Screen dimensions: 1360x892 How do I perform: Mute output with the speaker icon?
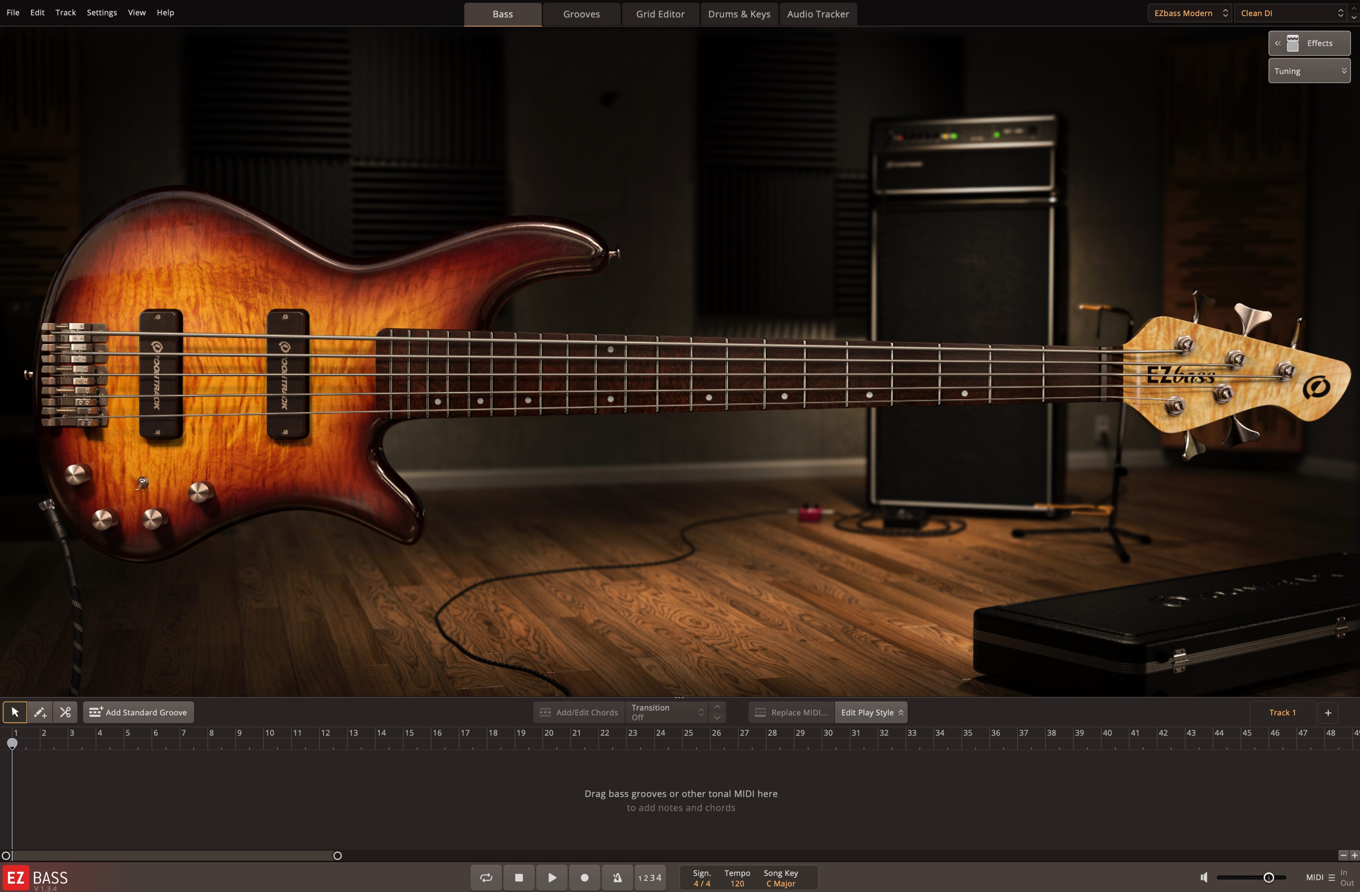(x=1203, y=877)
